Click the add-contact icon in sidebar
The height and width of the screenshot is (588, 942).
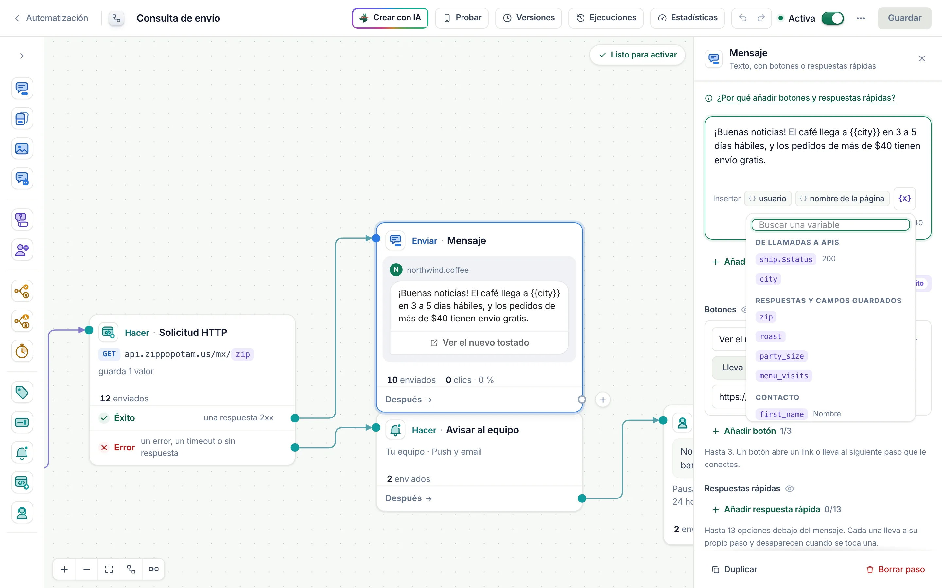[x=22, y=250]
